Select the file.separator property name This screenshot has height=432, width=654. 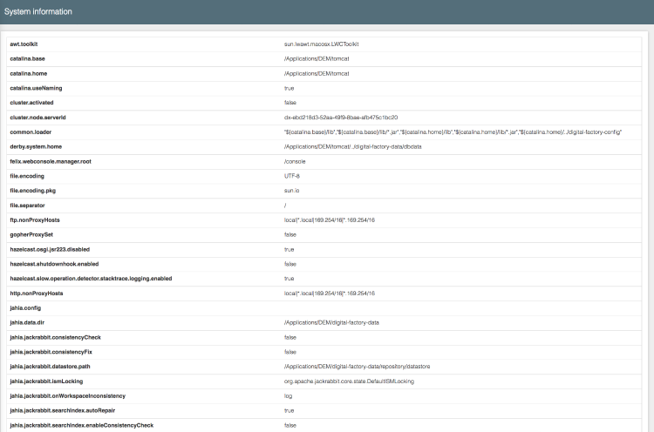tap(27, 206)
